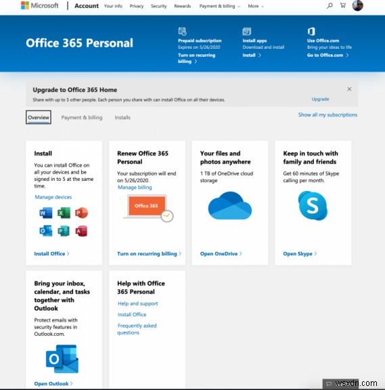Open the shopping cart icon

click(x=343, y=5)
